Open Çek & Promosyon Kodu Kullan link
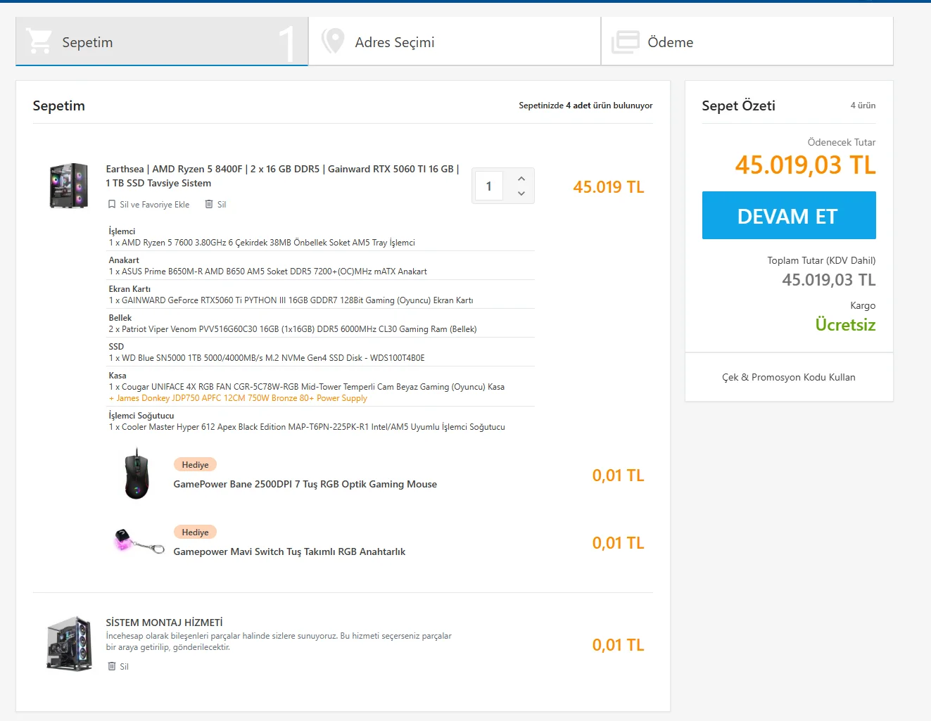The width and height of the screenshot is (931, 721). pos(789,378)
